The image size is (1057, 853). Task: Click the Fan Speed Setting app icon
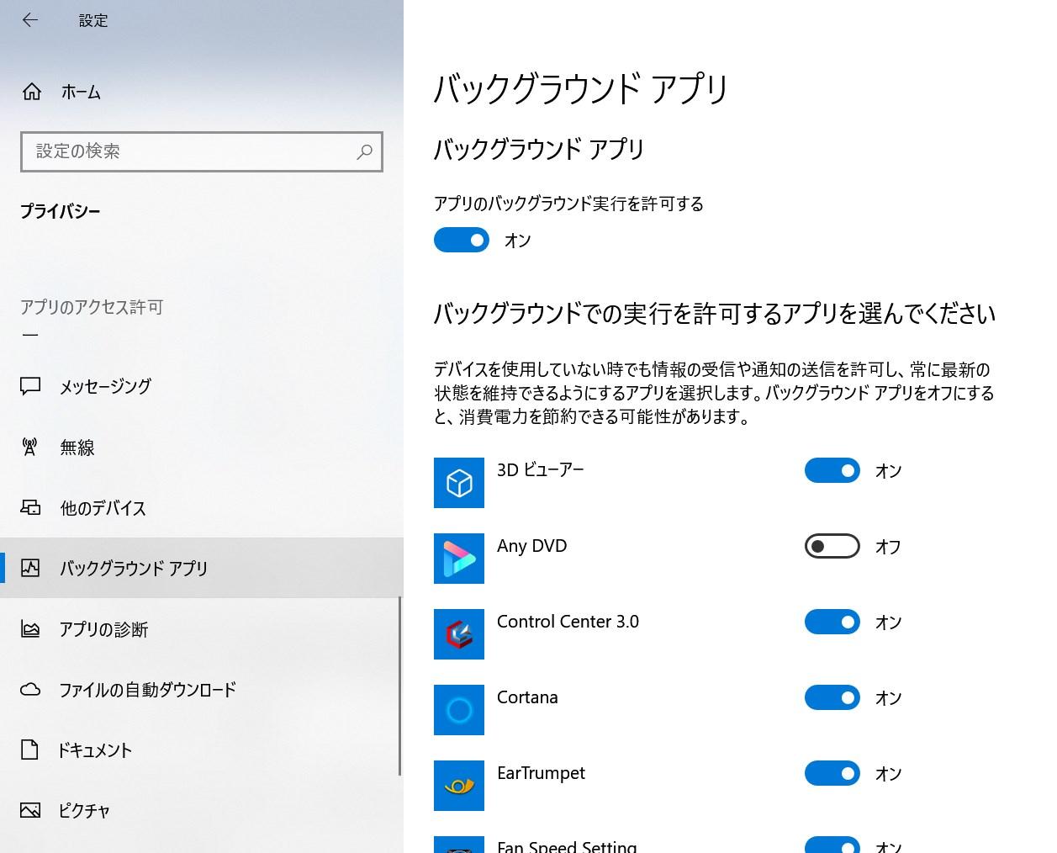pos(458,845)
